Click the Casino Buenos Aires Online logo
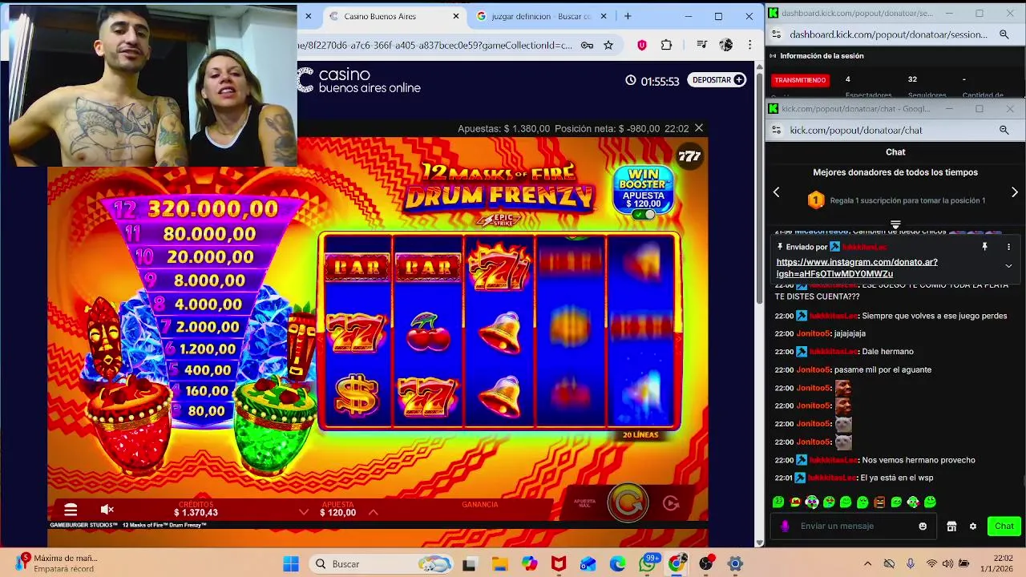The width and height of the screenshot is (1026, 577). pos(359,80)
